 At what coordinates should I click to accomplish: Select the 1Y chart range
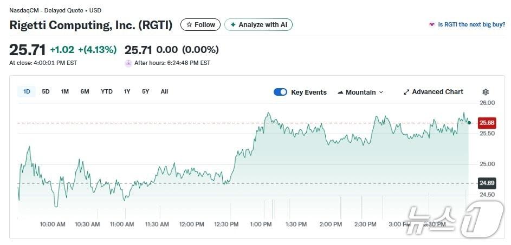tap(127, 91)
